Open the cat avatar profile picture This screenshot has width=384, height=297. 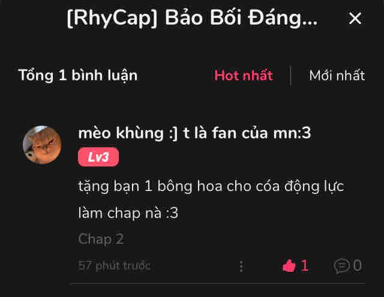tap(42, 145)
